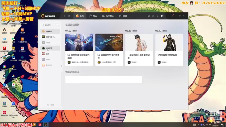Open the 06.30 character card thumbnail
The image size is (226, 127).
point(139,42)
